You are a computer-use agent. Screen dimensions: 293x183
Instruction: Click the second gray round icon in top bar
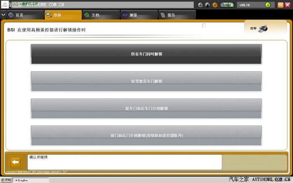[208, 5]
